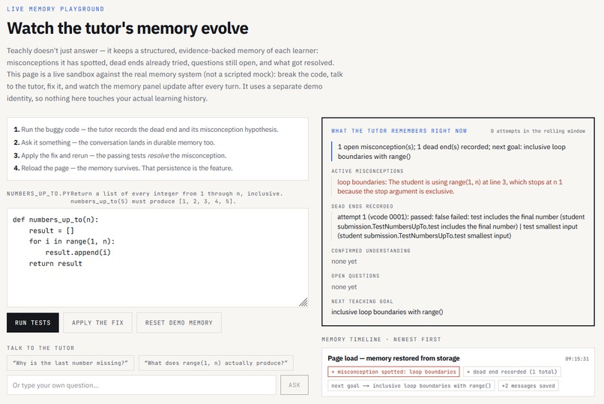Image resolution: width=604 pixels, height=404 pixels.
Task: Click "+2 messages saved" tag
Action: pyautogui.click(x=528, y=385)
